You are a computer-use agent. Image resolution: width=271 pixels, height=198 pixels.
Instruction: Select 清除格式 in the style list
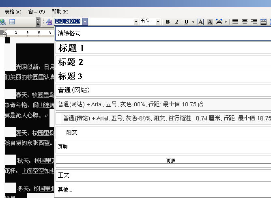coord(163,33)
